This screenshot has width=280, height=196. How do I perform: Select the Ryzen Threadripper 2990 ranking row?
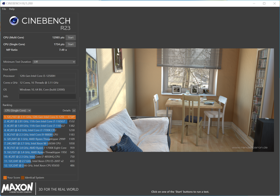(x=39, y=139)
